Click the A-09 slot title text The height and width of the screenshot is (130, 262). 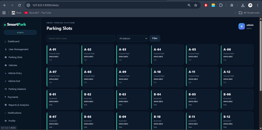(x=123, y=72)
